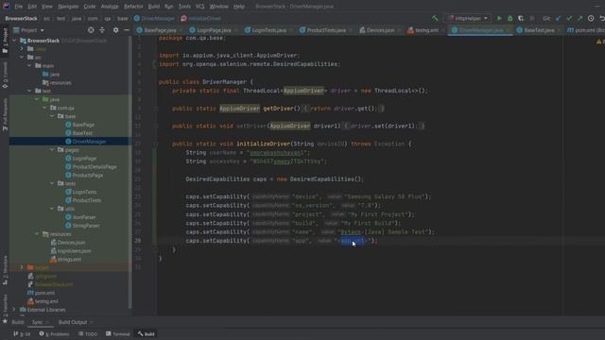Open the Terminal tool window
Screen dimensions: 605x340
(117, 333)
